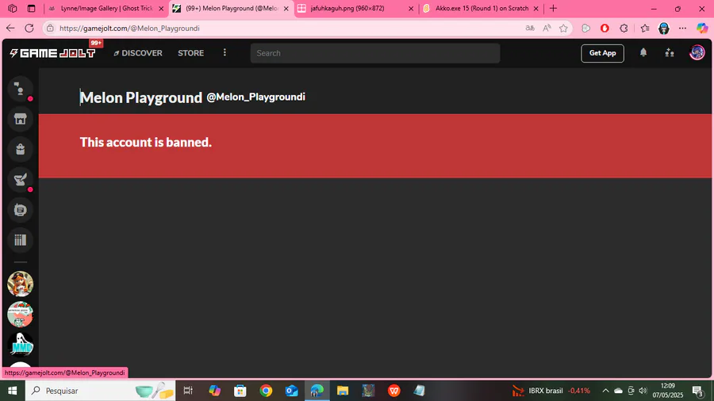714x401 pixels.
Task: Open the user avatar menu
Action: click(697, 53)
